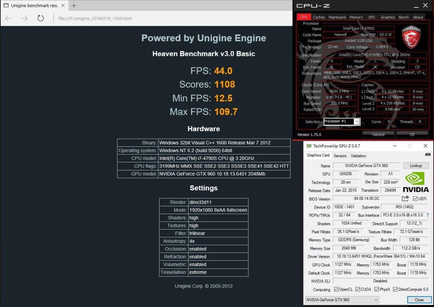Screen dimensions: 434x307
Task: Click the Memory Type value 'GDDR5 (Samsung)'
Action: coord(354,240)
